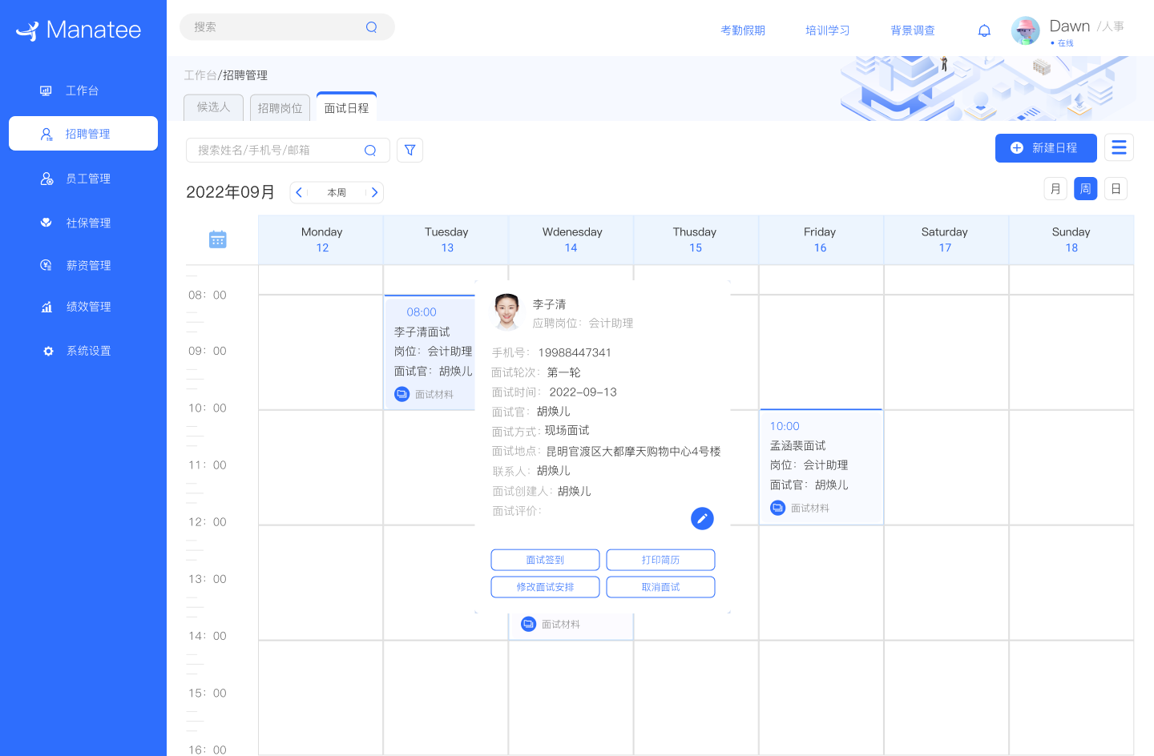The height and width of the screenshot is (756, 1154).
Task: Click the 新建日程 button
Action: point(1046,147)
